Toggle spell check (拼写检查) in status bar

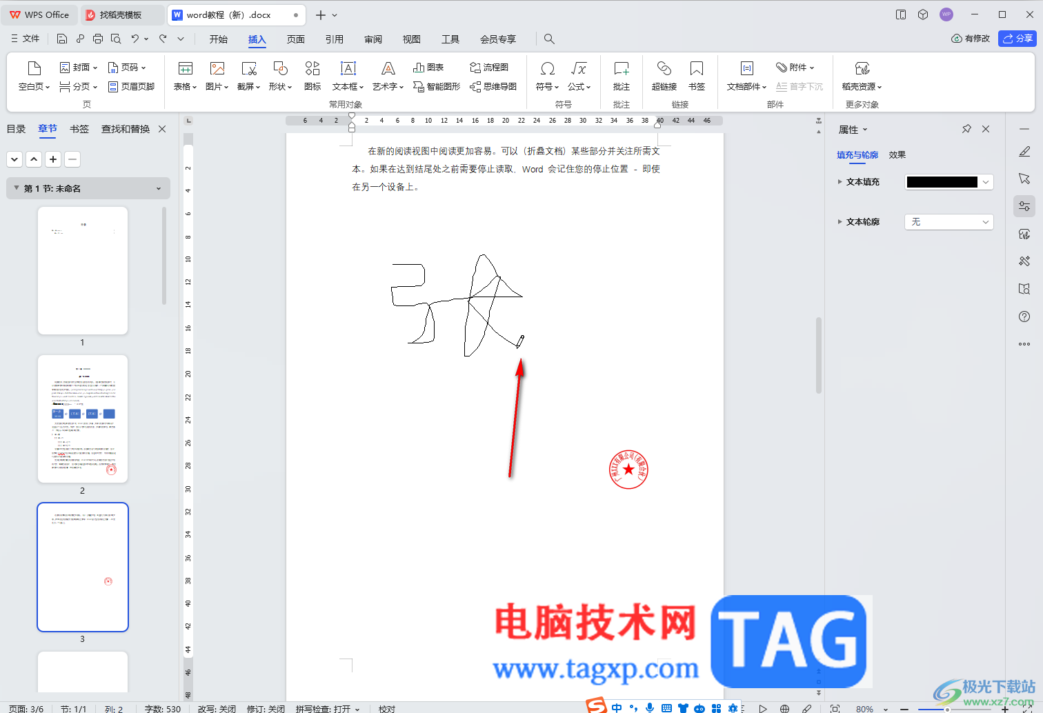pos(328,708)
